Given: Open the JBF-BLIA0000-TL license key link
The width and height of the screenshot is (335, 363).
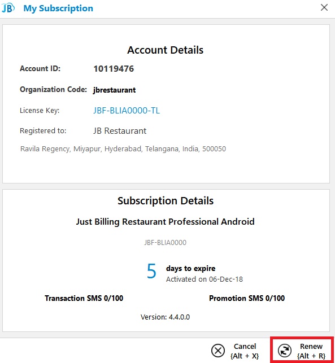Looking at the screenshot, I should click(x=127, y=111).
